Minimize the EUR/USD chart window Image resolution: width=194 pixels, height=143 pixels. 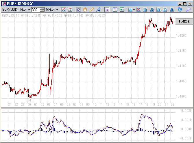[180, 4]
